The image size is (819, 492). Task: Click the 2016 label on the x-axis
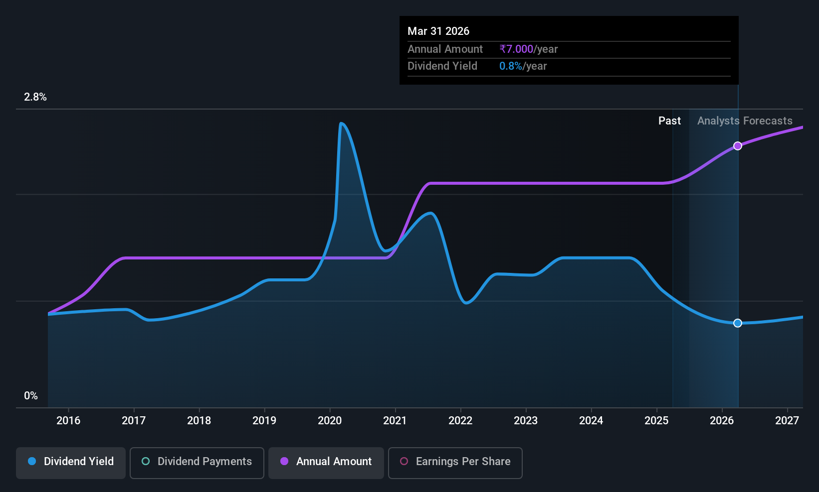click(x=68, y=420)
